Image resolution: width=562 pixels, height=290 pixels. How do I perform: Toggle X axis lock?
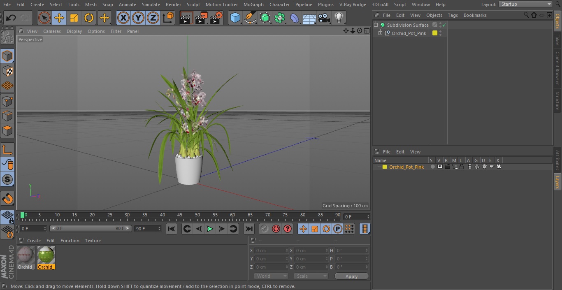tap(123, 18)
